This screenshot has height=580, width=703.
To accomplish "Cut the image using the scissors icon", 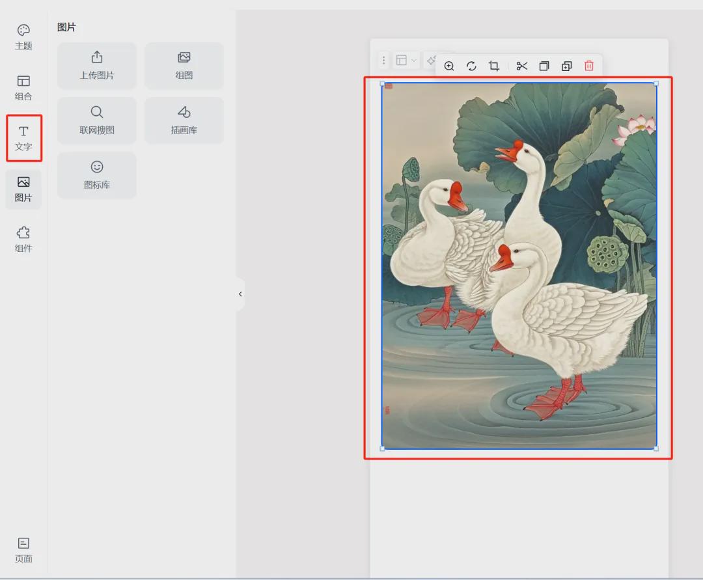I will coord(521,66).
